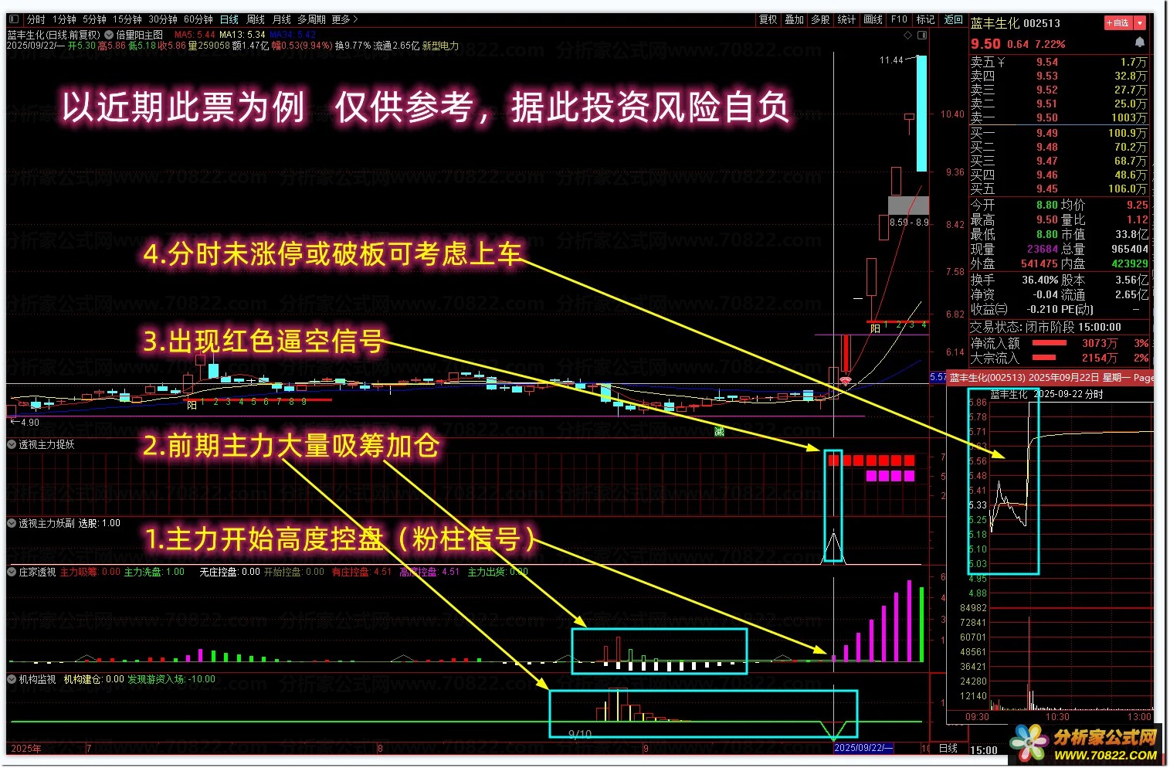
Task: Click the 标记 mark toolbar button
Action: [x=925, y=19]
